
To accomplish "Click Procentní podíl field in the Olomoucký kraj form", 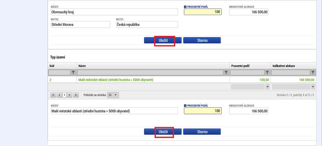I will [203, 12].
